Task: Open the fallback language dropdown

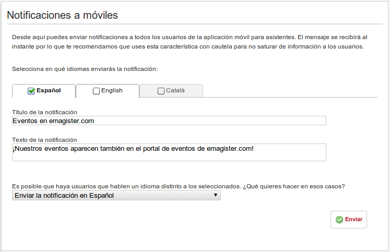Action: click(116, 195)
